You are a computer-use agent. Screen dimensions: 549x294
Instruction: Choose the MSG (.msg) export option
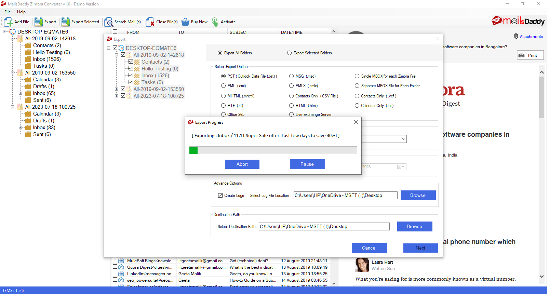[292, 76]
